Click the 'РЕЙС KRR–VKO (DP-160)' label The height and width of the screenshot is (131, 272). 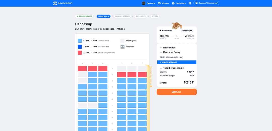tap(172, 57)
